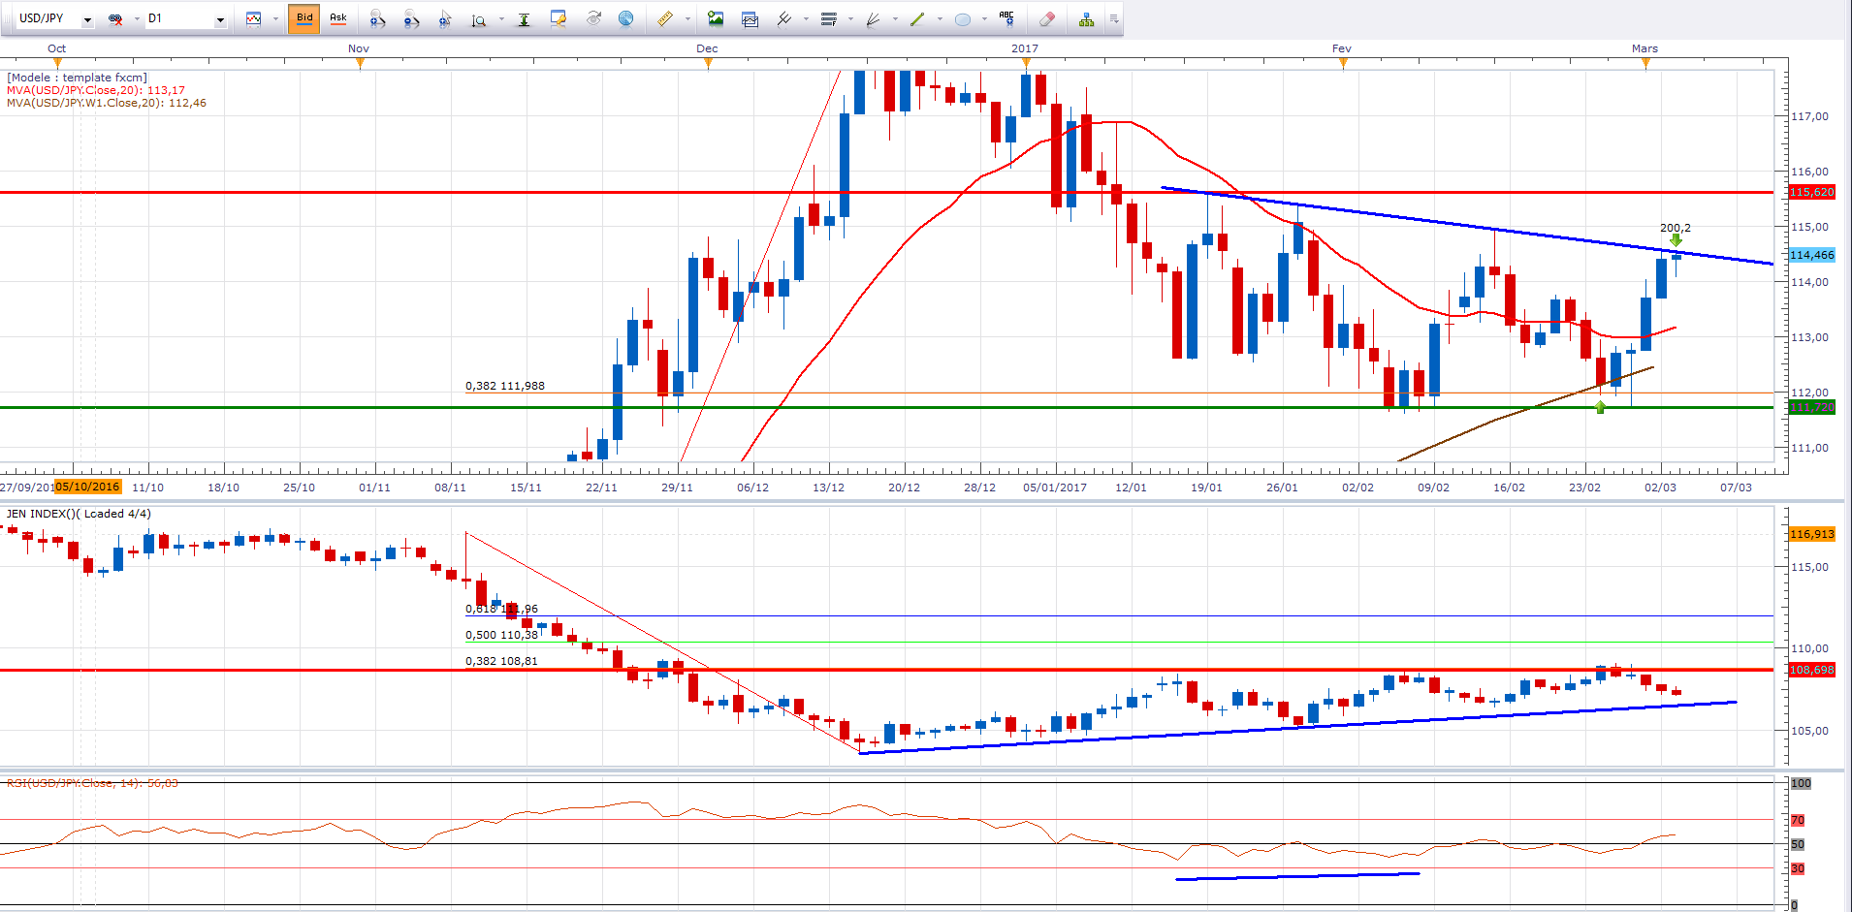Click the zoom out magnifier icon
Screen dimensions: 1852x912
click(411, 18)
